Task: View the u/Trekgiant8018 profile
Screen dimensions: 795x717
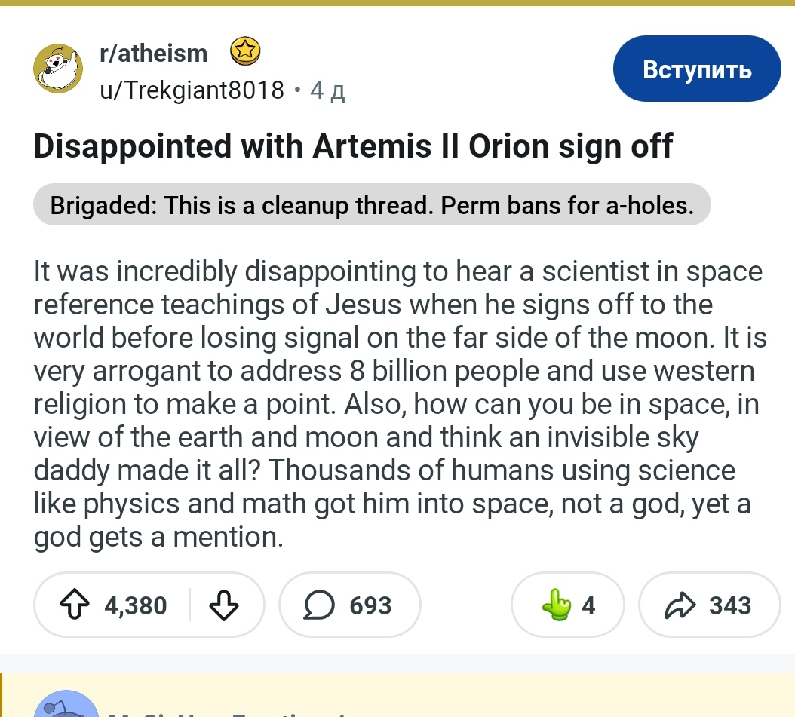Action: (192, 90)
